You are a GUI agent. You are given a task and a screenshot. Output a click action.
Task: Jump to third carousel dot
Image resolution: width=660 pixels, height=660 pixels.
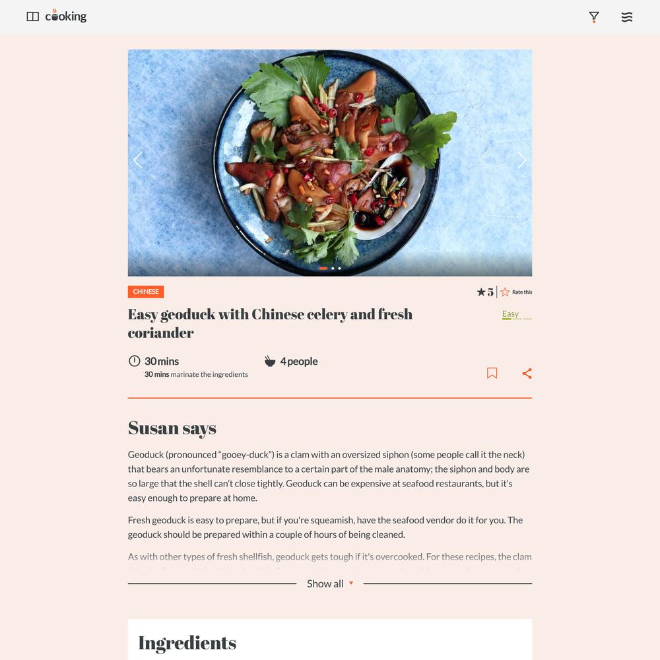tap(339, 268)
